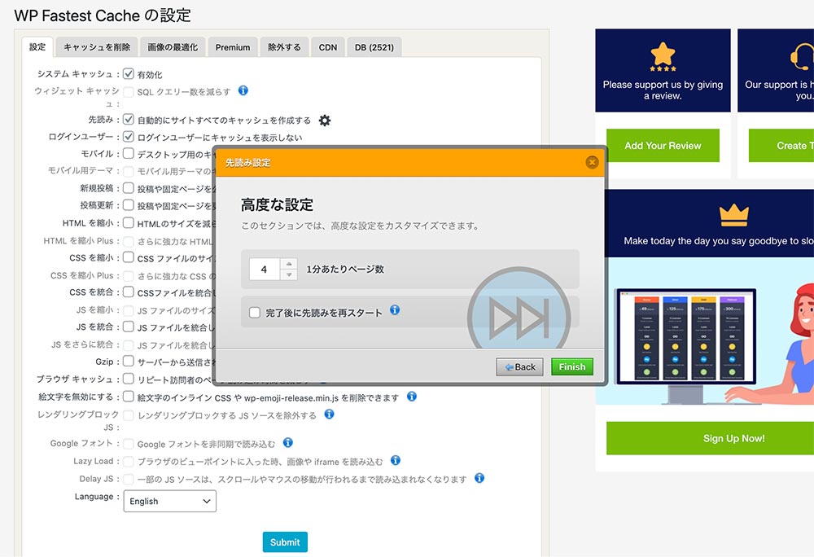Image resolution: width=814 pixels, height=557 pixels.
Task: Toggle システム キャッシュ 有効化 checkbox
Action: 129,74
